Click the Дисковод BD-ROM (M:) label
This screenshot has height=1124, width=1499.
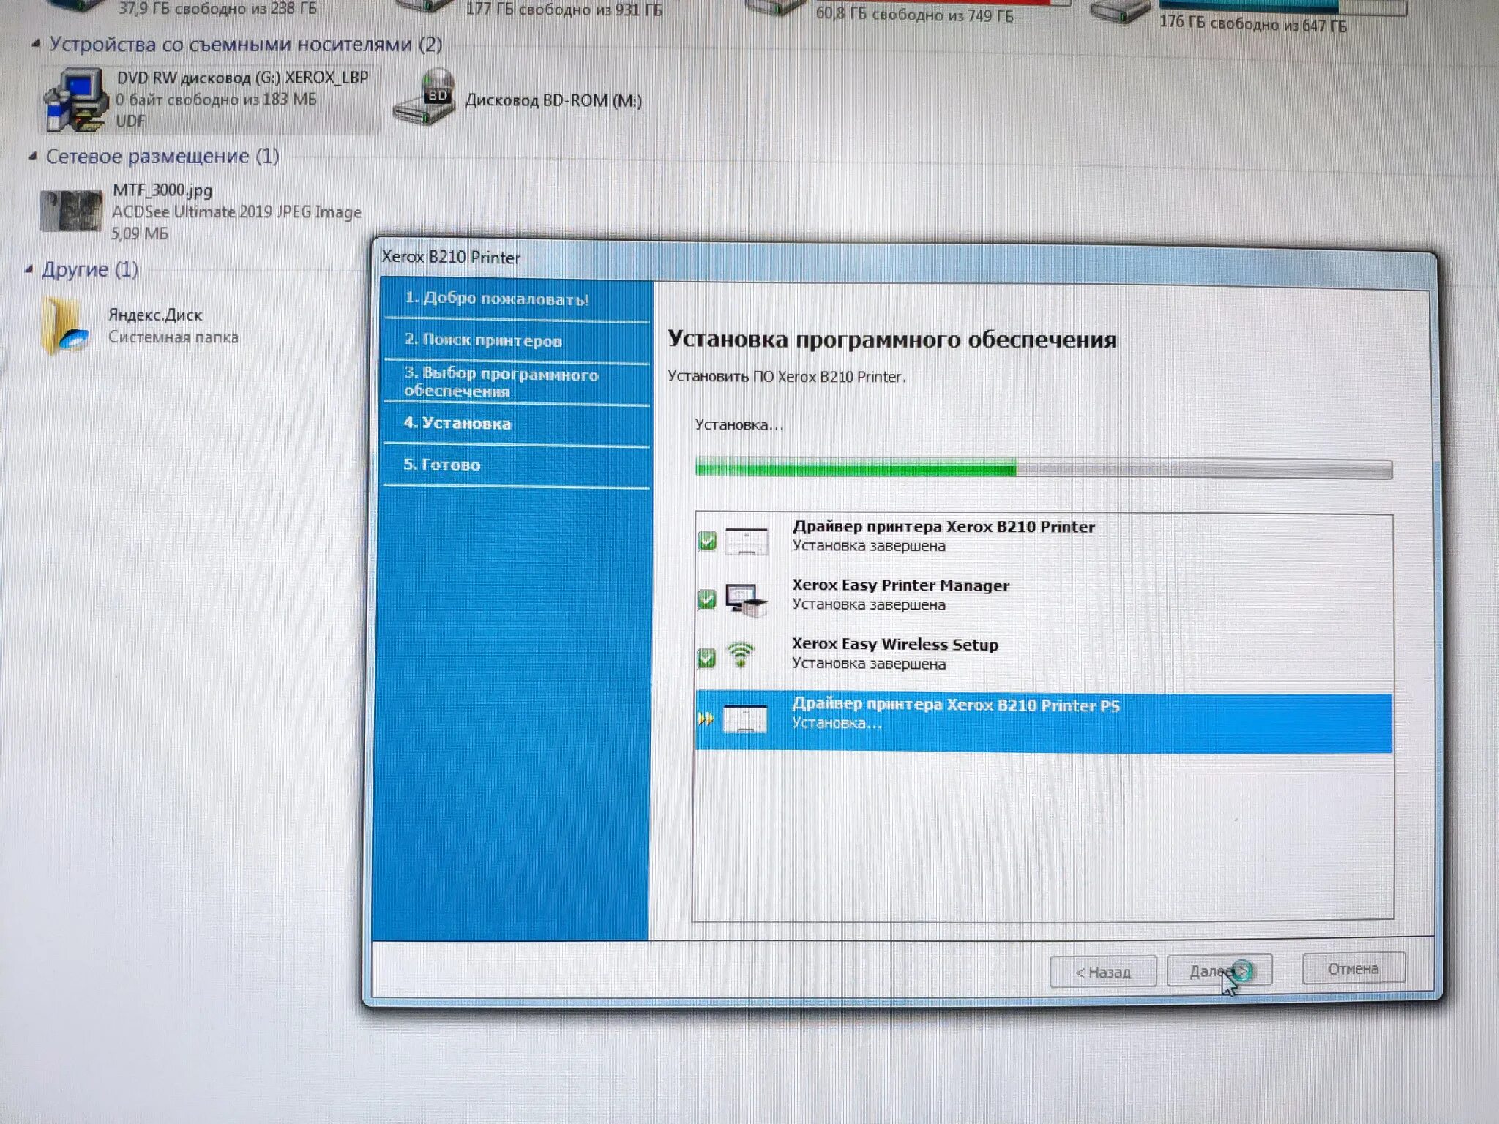click(x=553, y=100)
